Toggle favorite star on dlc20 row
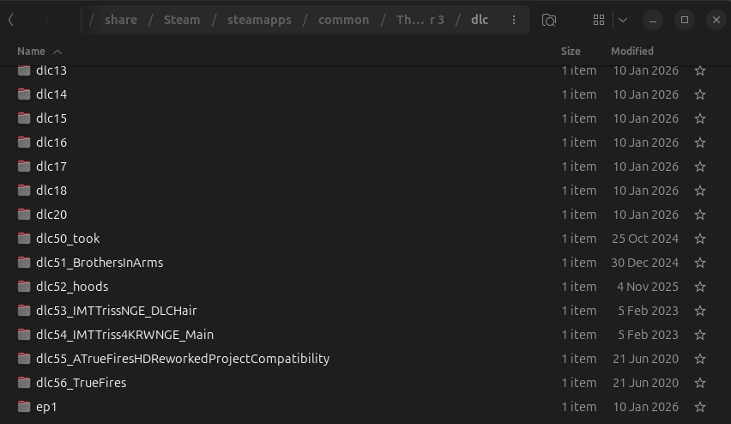The image size is (731, 424). pos(700,215)
